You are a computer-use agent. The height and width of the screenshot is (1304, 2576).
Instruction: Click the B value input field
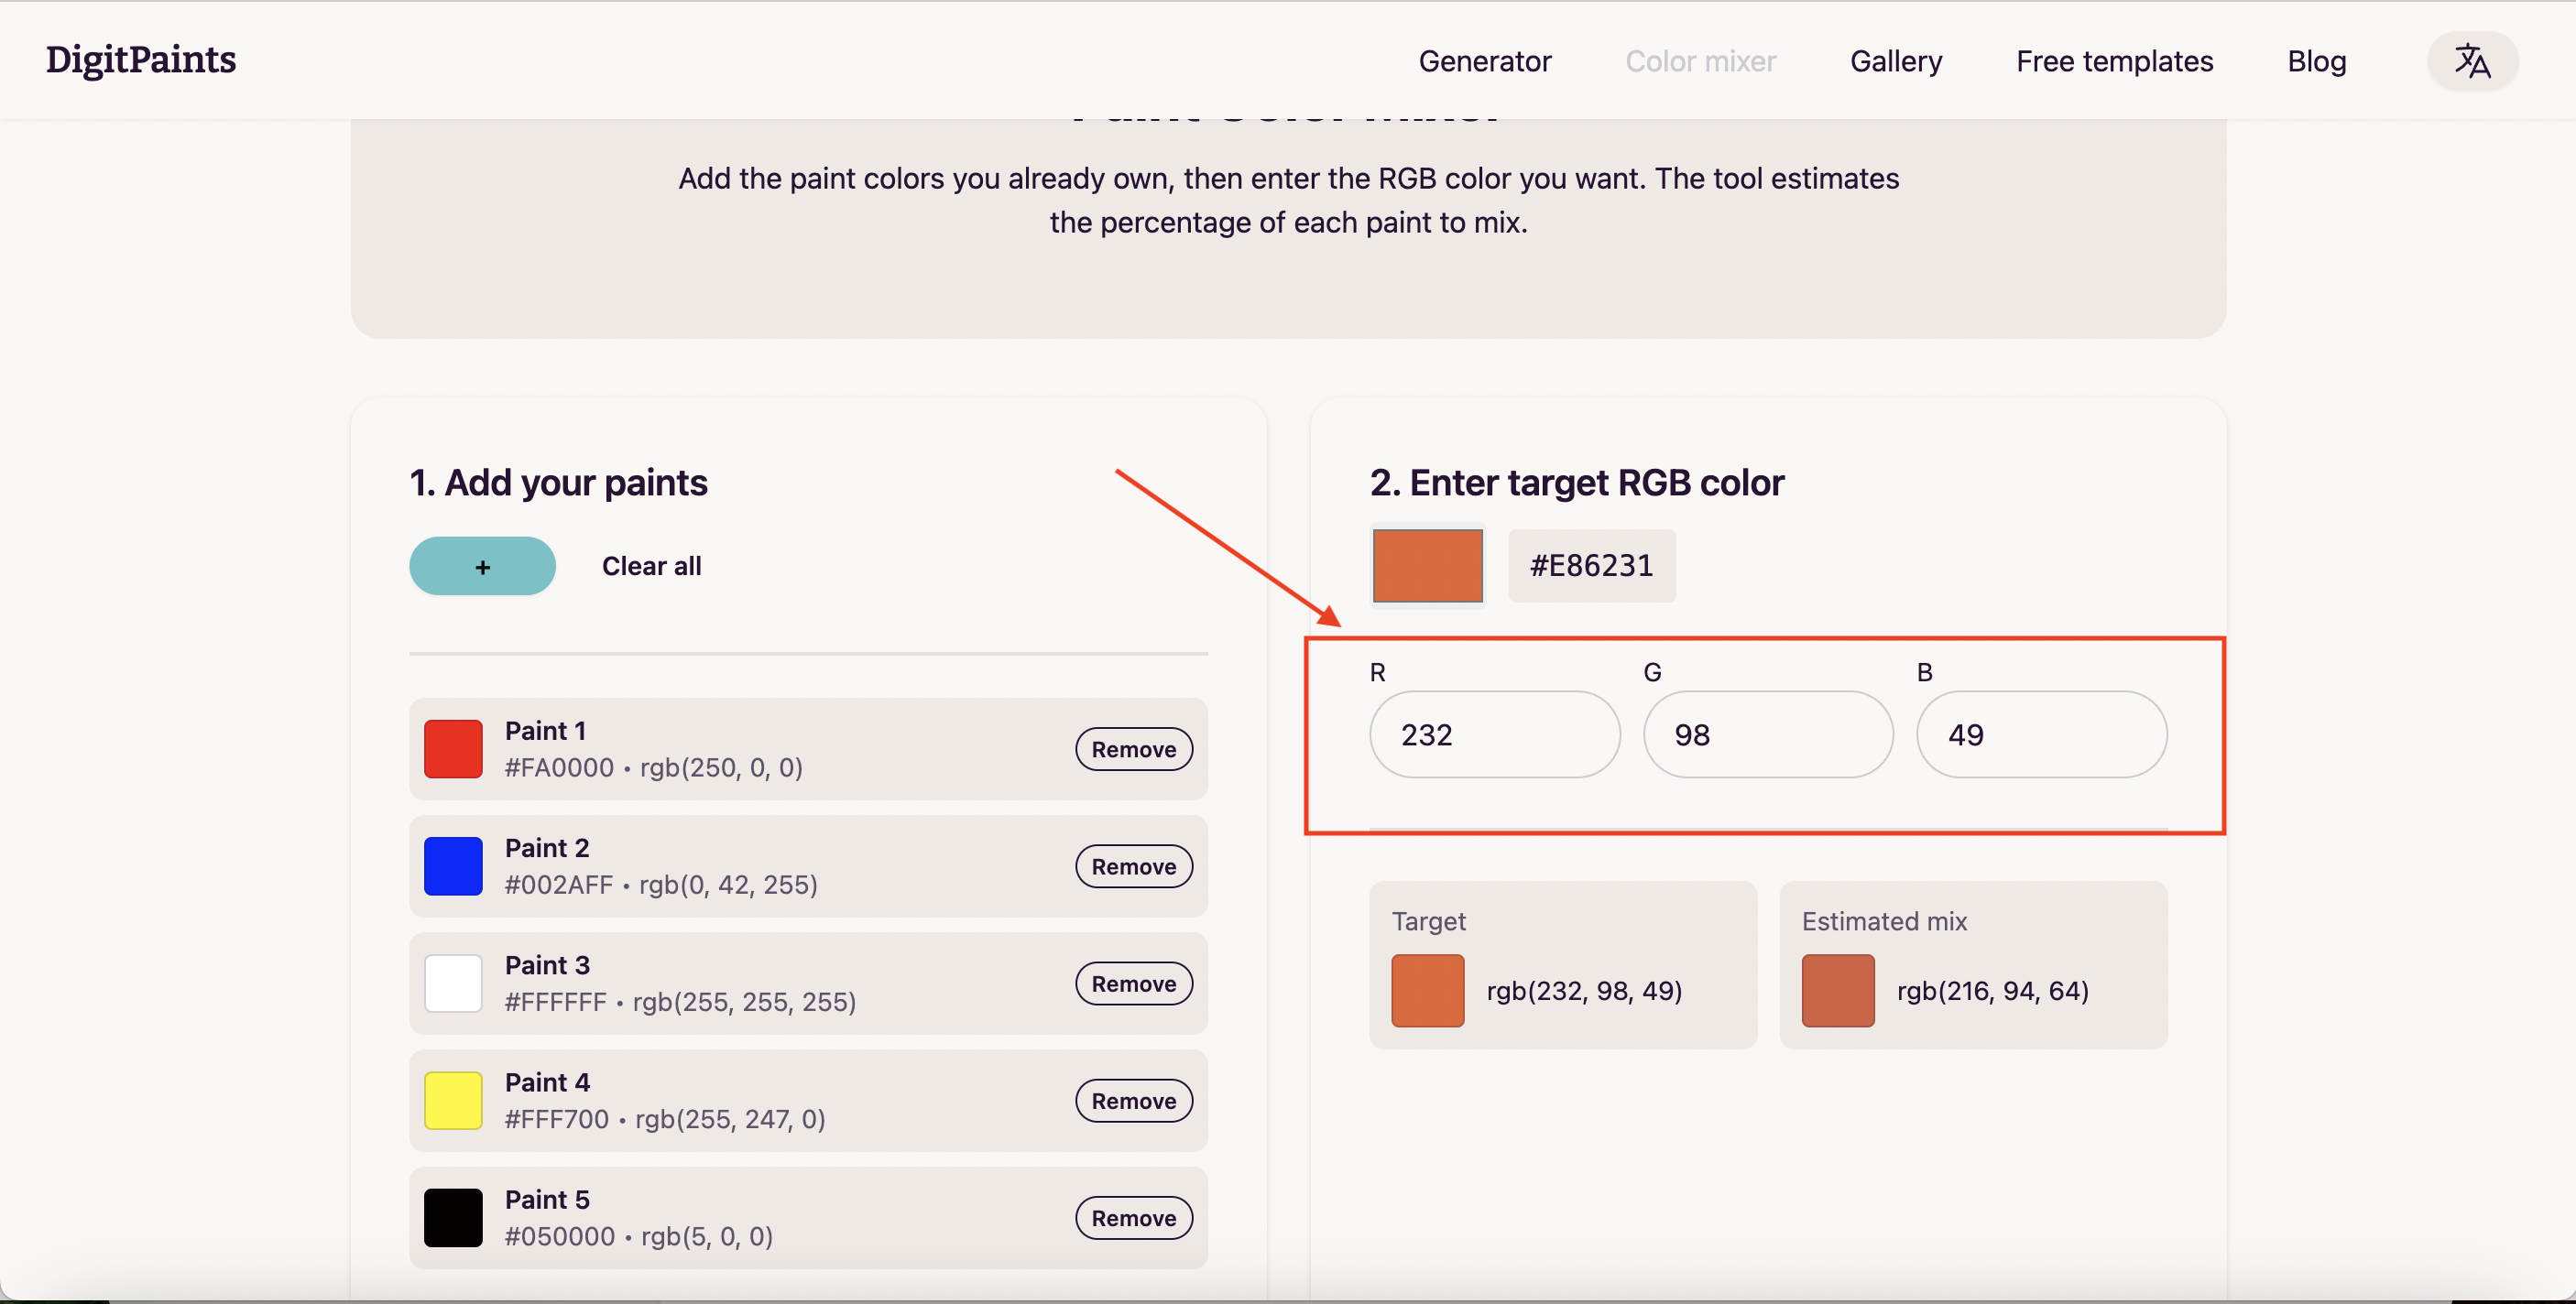(2041, 734)
